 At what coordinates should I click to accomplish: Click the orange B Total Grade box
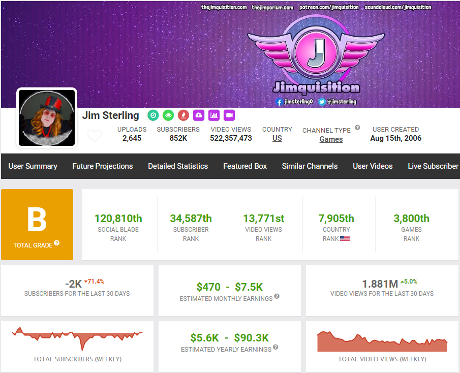pyautogui.click(x=37, y=224)
